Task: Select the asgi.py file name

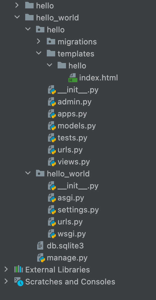Action: (71, 198)
